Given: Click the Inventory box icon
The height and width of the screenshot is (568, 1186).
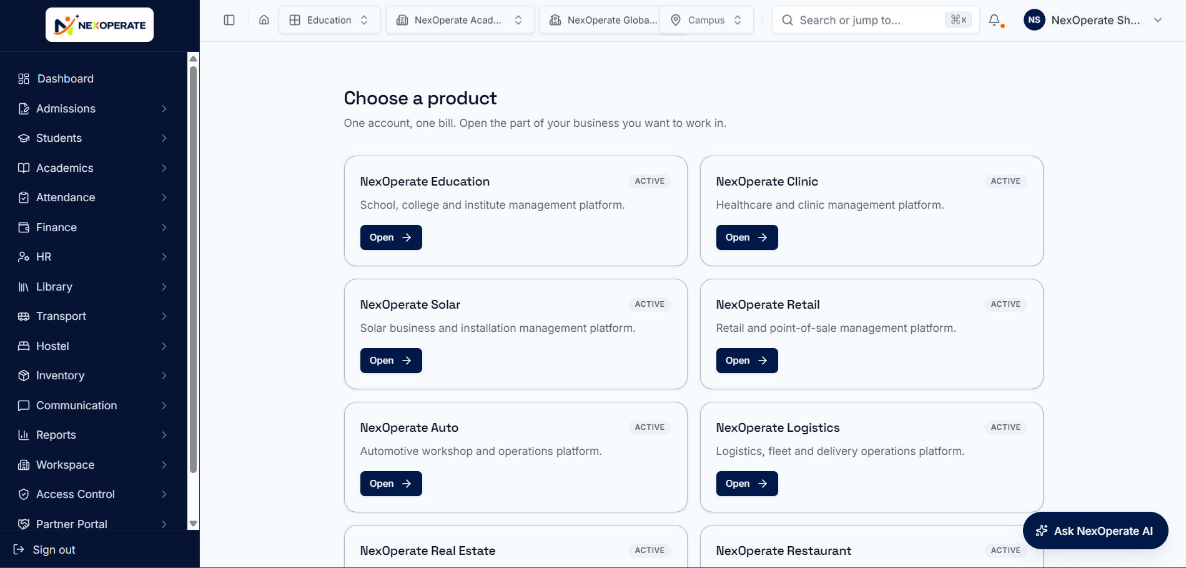Looking at the screenshot, I should coord(24,376).
